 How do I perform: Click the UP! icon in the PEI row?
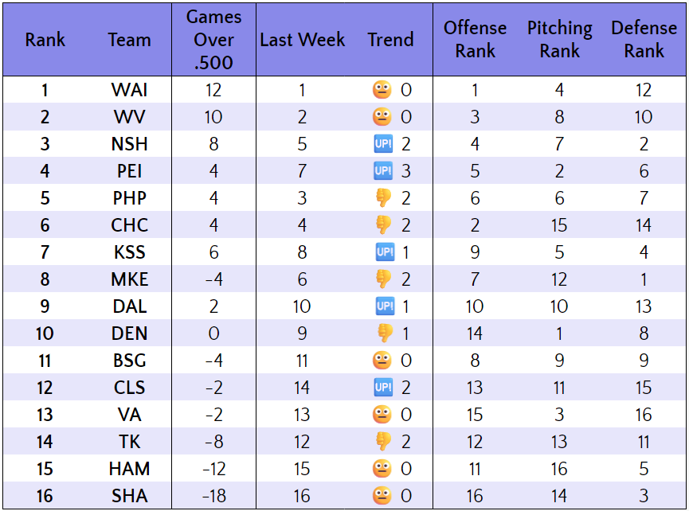[x=384, y=171]
